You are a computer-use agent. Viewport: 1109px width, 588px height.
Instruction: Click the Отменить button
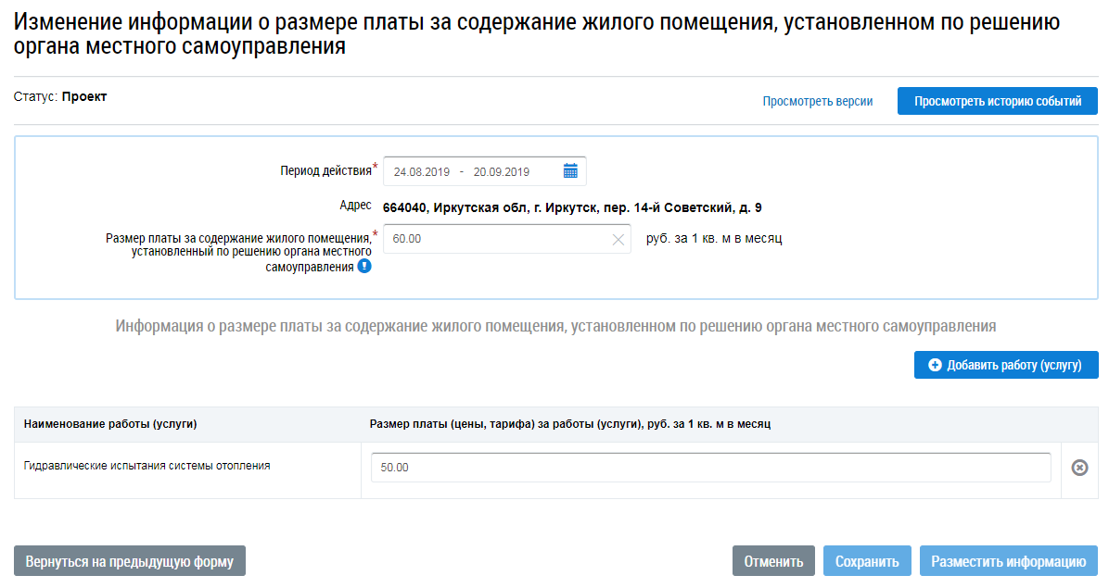click(x=773, y=561)
